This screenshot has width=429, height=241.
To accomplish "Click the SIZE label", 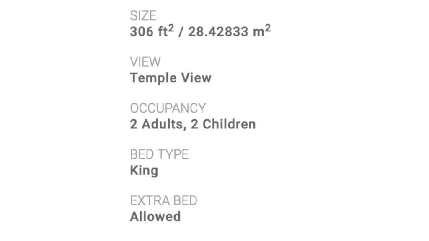I will [x=143, y=16].
